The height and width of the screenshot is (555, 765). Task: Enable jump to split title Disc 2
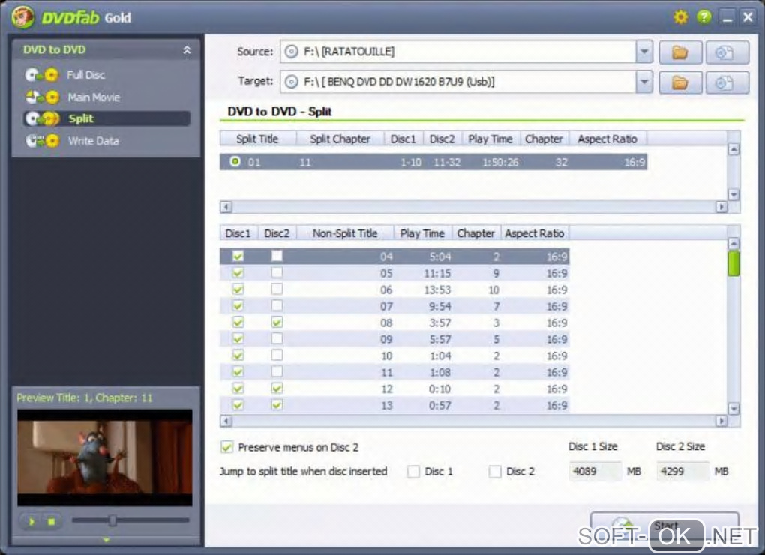click(495, 472)
